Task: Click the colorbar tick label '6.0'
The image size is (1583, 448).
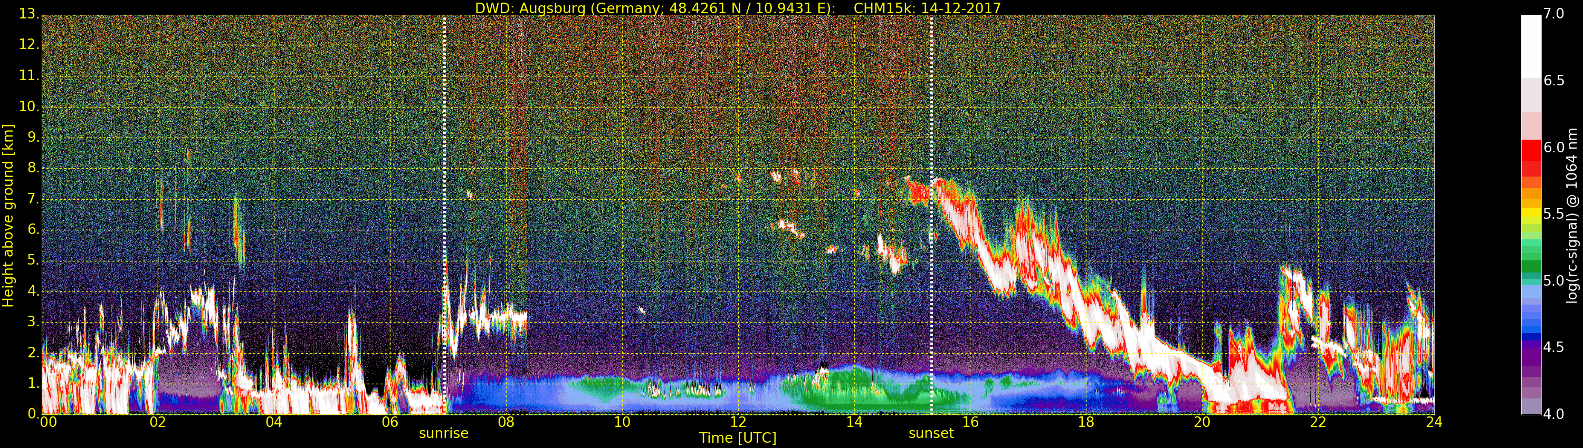Action: [x=1553, y=147]
